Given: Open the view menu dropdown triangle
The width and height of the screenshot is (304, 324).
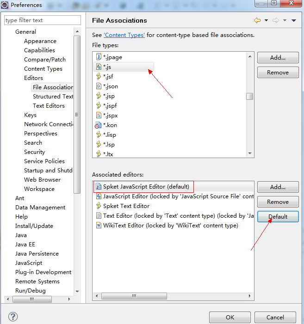Looking at the screenshot, I should [x=294, y=20].
